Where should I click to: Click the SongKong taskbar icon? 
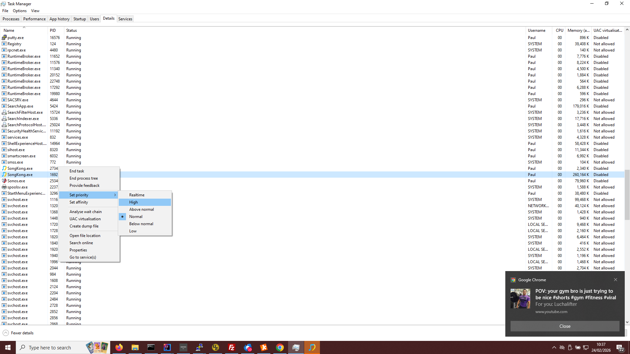(312, 347)
